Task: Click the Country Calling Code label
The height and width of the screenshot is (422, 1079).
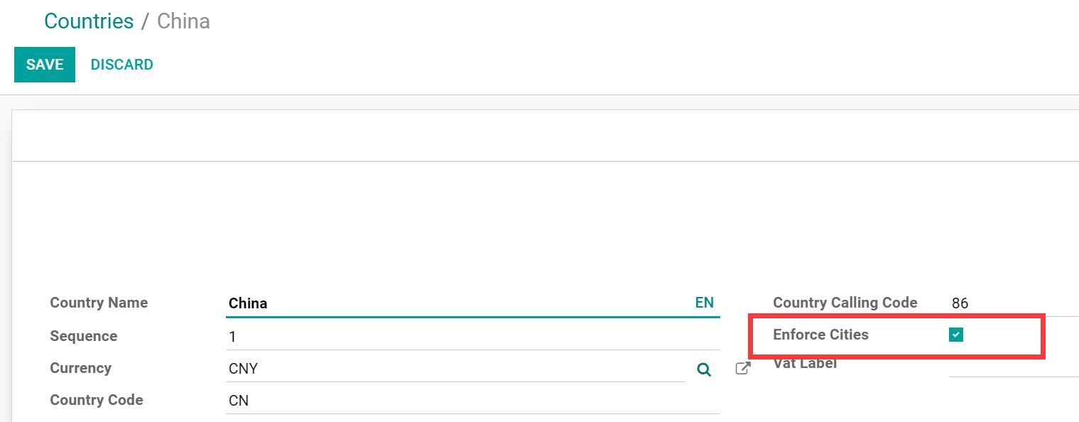Action: 845,303
